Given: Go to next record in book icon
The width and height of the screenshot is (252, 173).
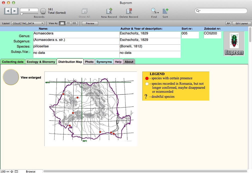Looking at the screenshot, I should (x=15, y=11).
